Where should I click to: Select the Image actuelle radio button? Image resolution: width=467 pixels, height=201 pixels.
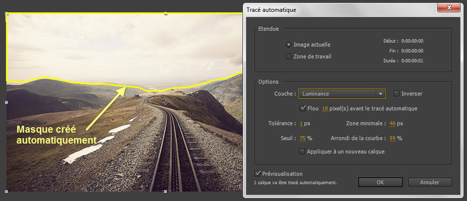tap(288, 45)
